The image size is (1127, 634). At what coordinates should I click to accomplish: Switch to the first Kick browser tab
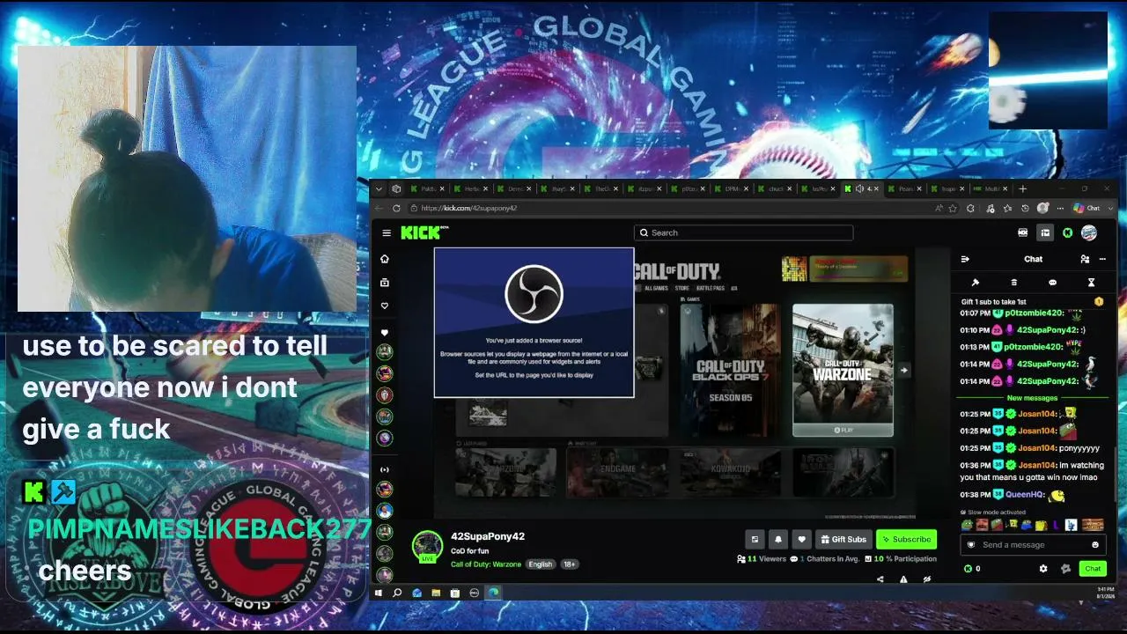coord(429,188)
